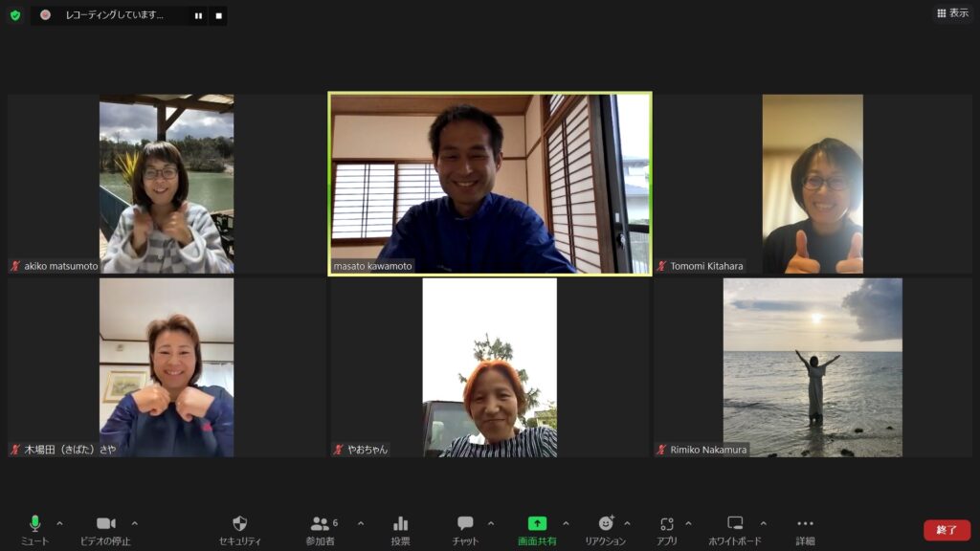980x551 pixels.
Task: Click the やおちゃん name label
Action: tap(367, 450)
